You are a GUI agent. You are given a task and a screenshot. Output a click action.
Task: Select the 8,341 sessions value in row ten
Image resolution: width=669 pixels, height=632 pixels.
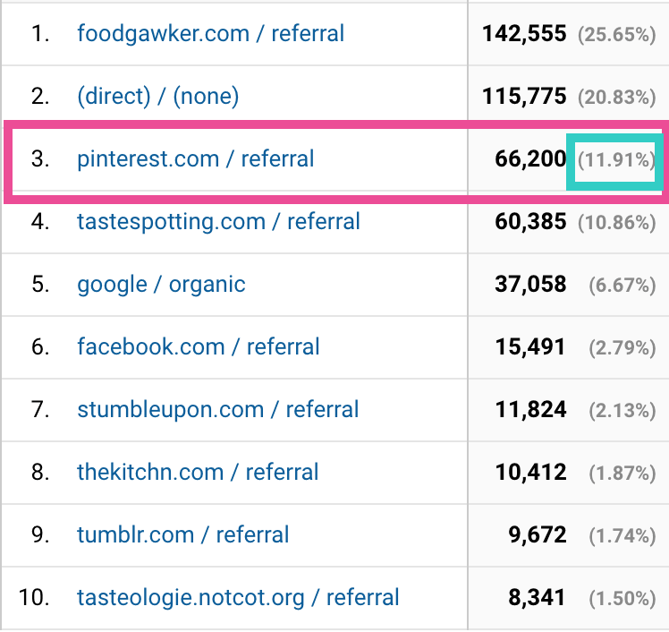click(x=538, y=597)
